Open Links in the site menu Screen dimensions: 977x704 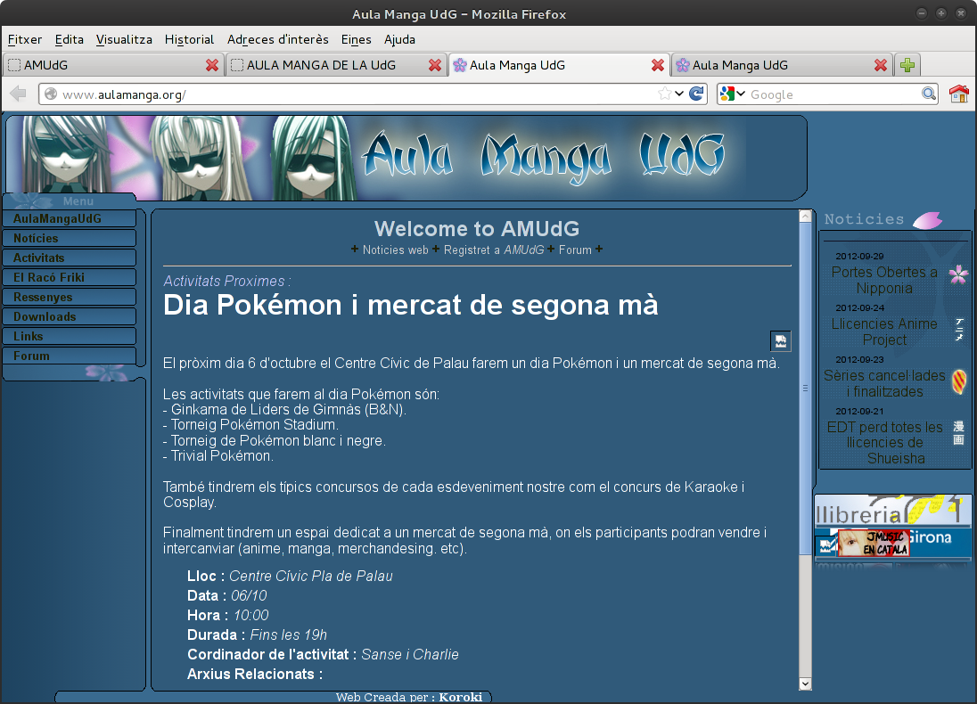tap(70, 337)
